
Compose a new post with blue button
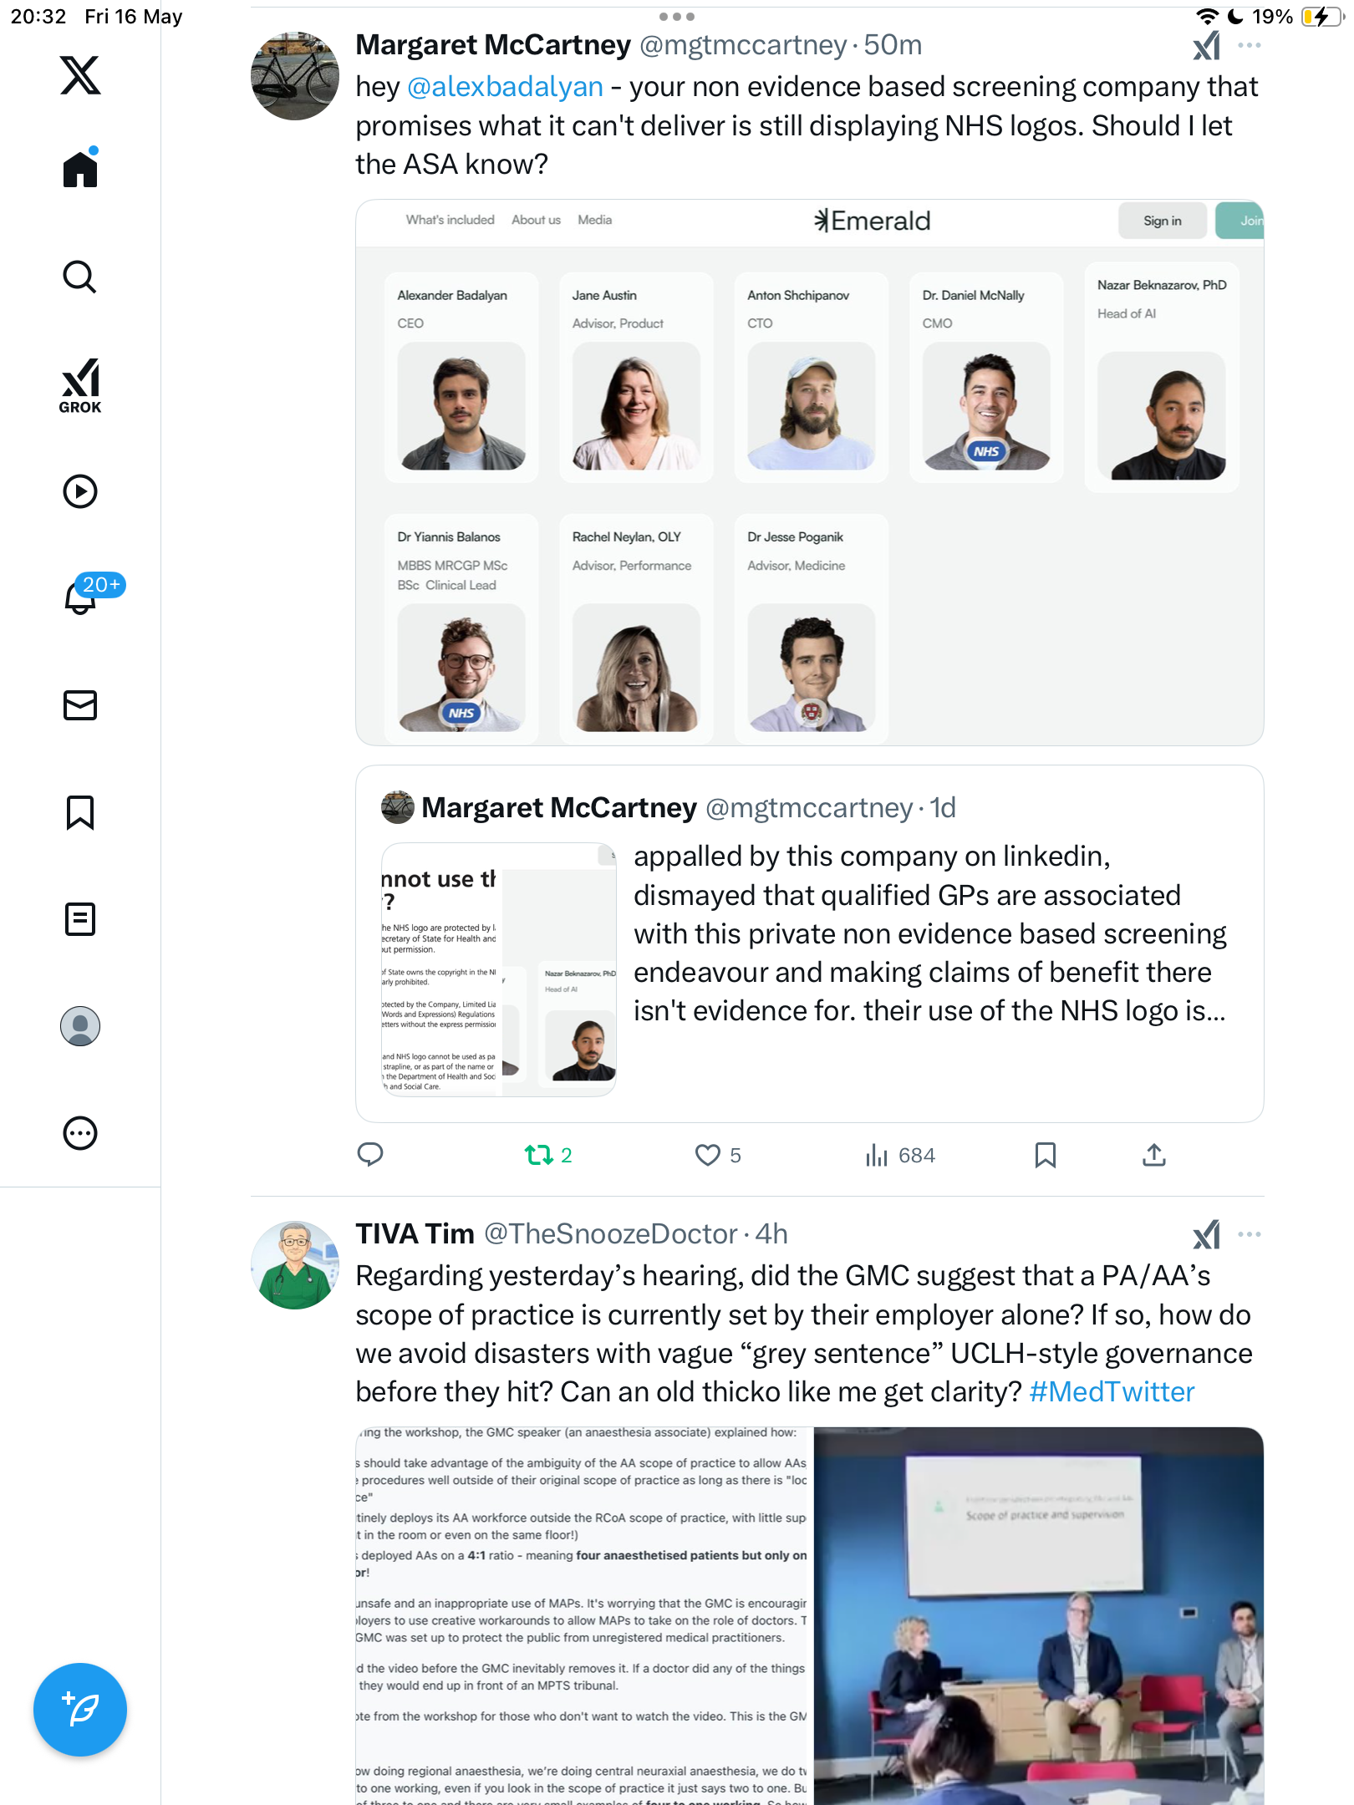point(80,1710)
